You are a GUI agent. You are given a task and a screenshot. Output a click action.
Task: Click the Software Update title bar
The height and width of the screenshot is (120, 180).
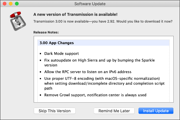point(90,4)
